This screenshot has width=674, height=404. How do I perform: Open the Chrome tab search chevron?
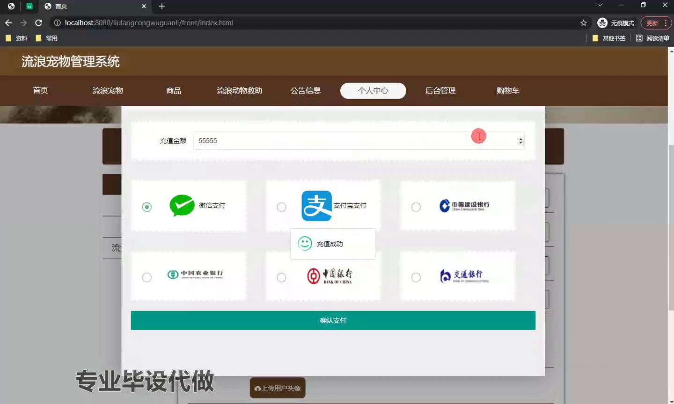pyautogui.click(x=600, y=6)
